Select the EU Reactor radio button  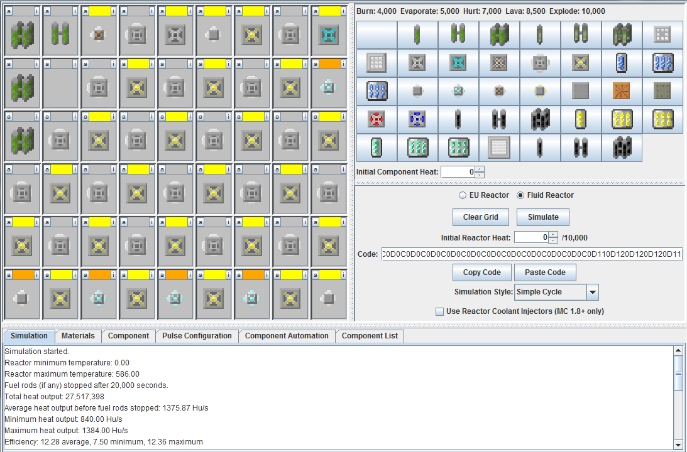463,195
